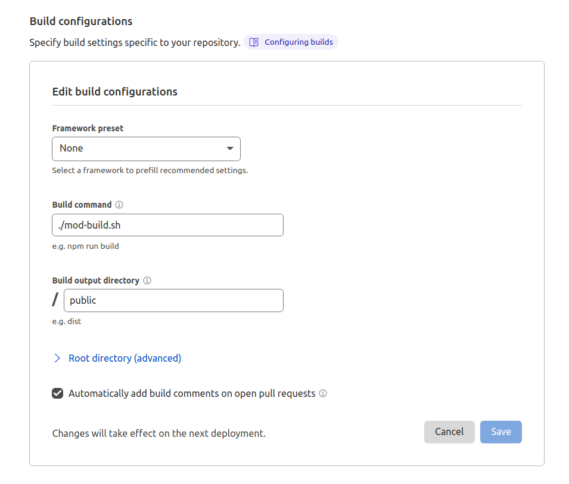Save the build configuration changes
Viewport: 569px width, 484px height.
[x=500, y=432]
